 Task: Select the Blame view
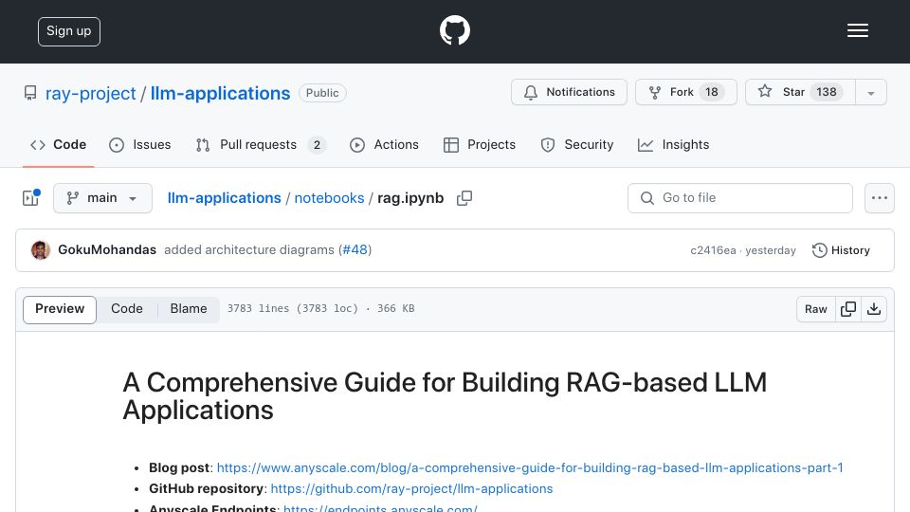tap(188, 309)
